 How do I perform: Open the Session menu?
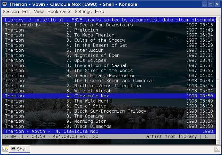[x=11, y=11]
